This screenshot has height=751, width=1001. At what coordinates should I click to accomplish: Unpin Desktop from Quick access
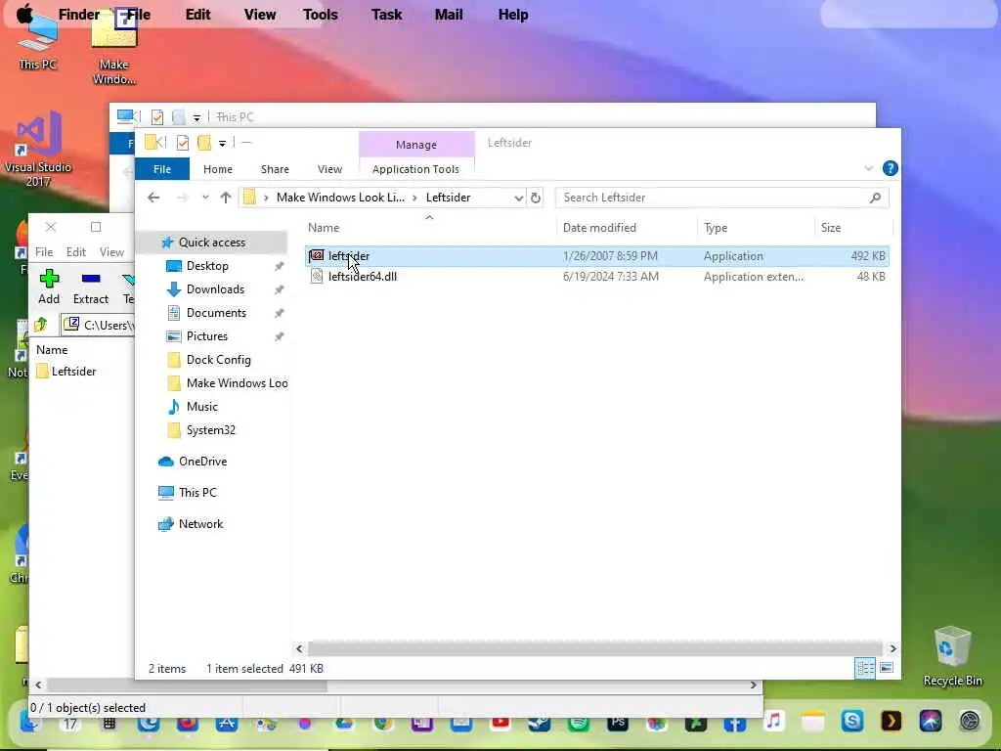click(x=279, y=266)
